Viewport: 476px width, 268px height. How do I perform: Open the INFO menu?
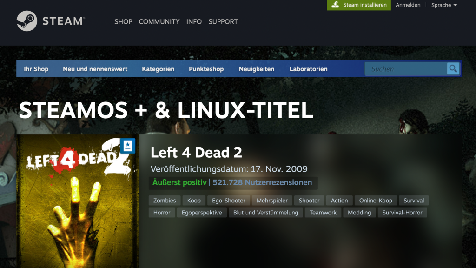[194, 21]
